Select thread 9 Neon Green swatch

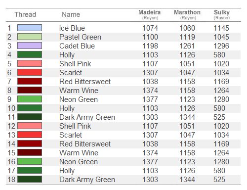click(x=30, y=99)
